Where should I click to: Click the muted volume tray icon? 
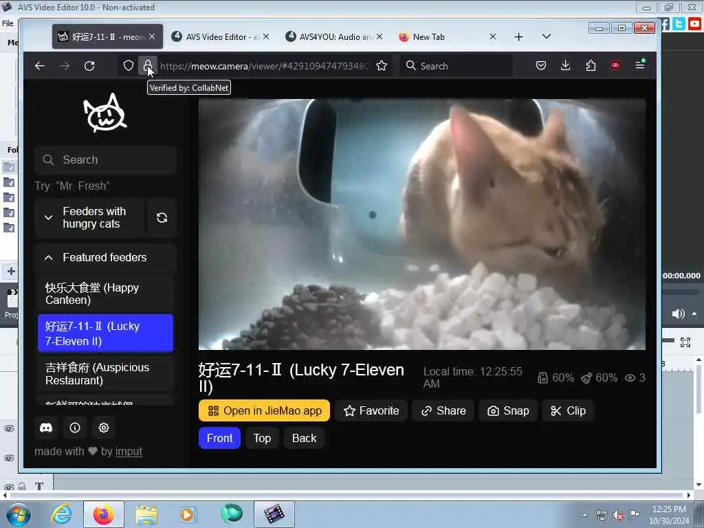(x=617, y=516)
